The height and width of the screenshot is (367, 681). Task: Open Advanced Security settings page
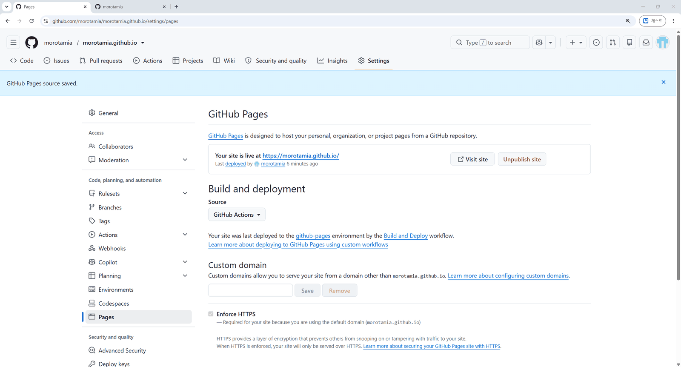(138, 350)
